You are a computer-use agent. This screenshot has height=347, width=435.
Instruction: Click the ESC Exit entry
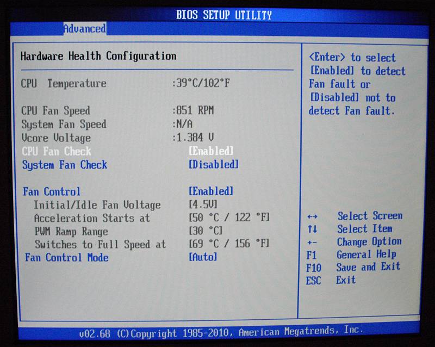coord(331,280)
